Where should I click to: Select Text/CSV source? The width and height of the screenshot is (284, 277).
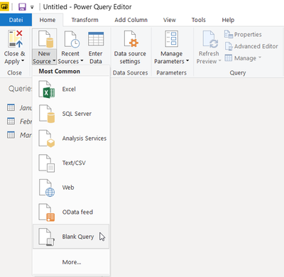pos(71,163)
